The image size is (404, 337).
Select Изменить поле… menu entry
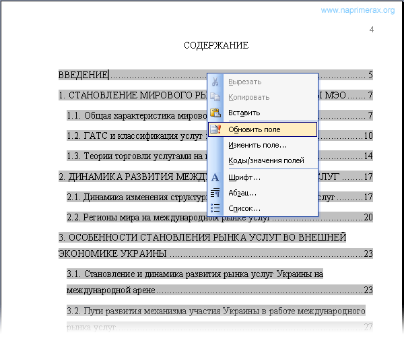pyautogui.click(x=257, y=145)
